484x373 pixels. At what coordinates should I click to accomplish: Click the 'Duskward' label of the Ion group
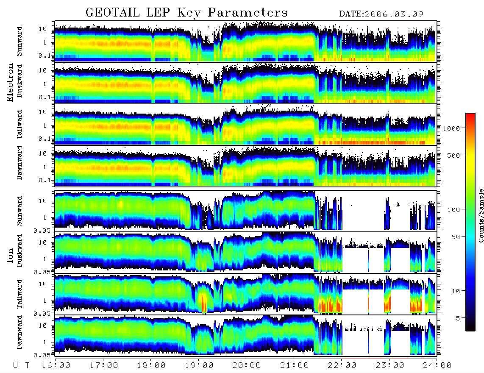tap(19, 251)
